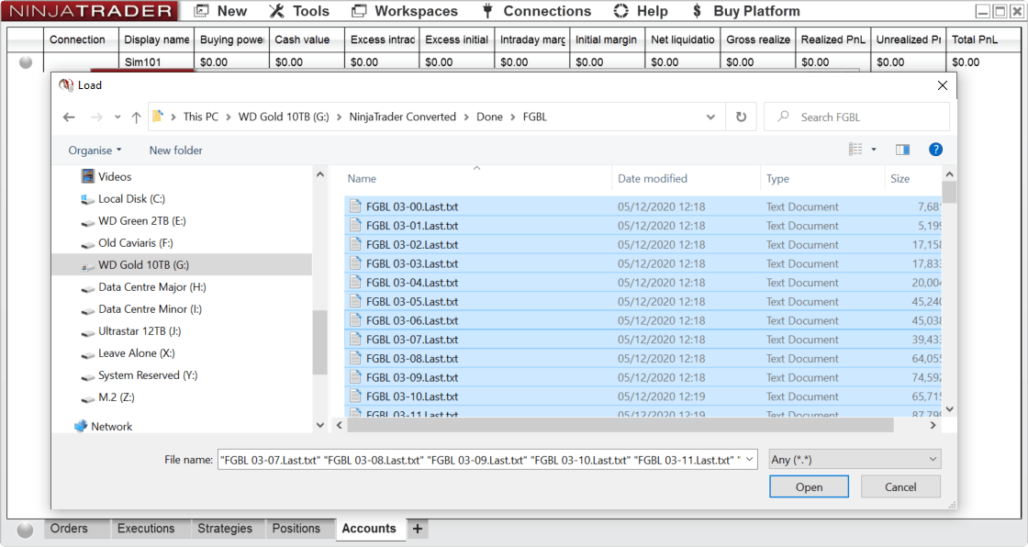Select file FGBL 03-10.Last.txt

[642, 396]
